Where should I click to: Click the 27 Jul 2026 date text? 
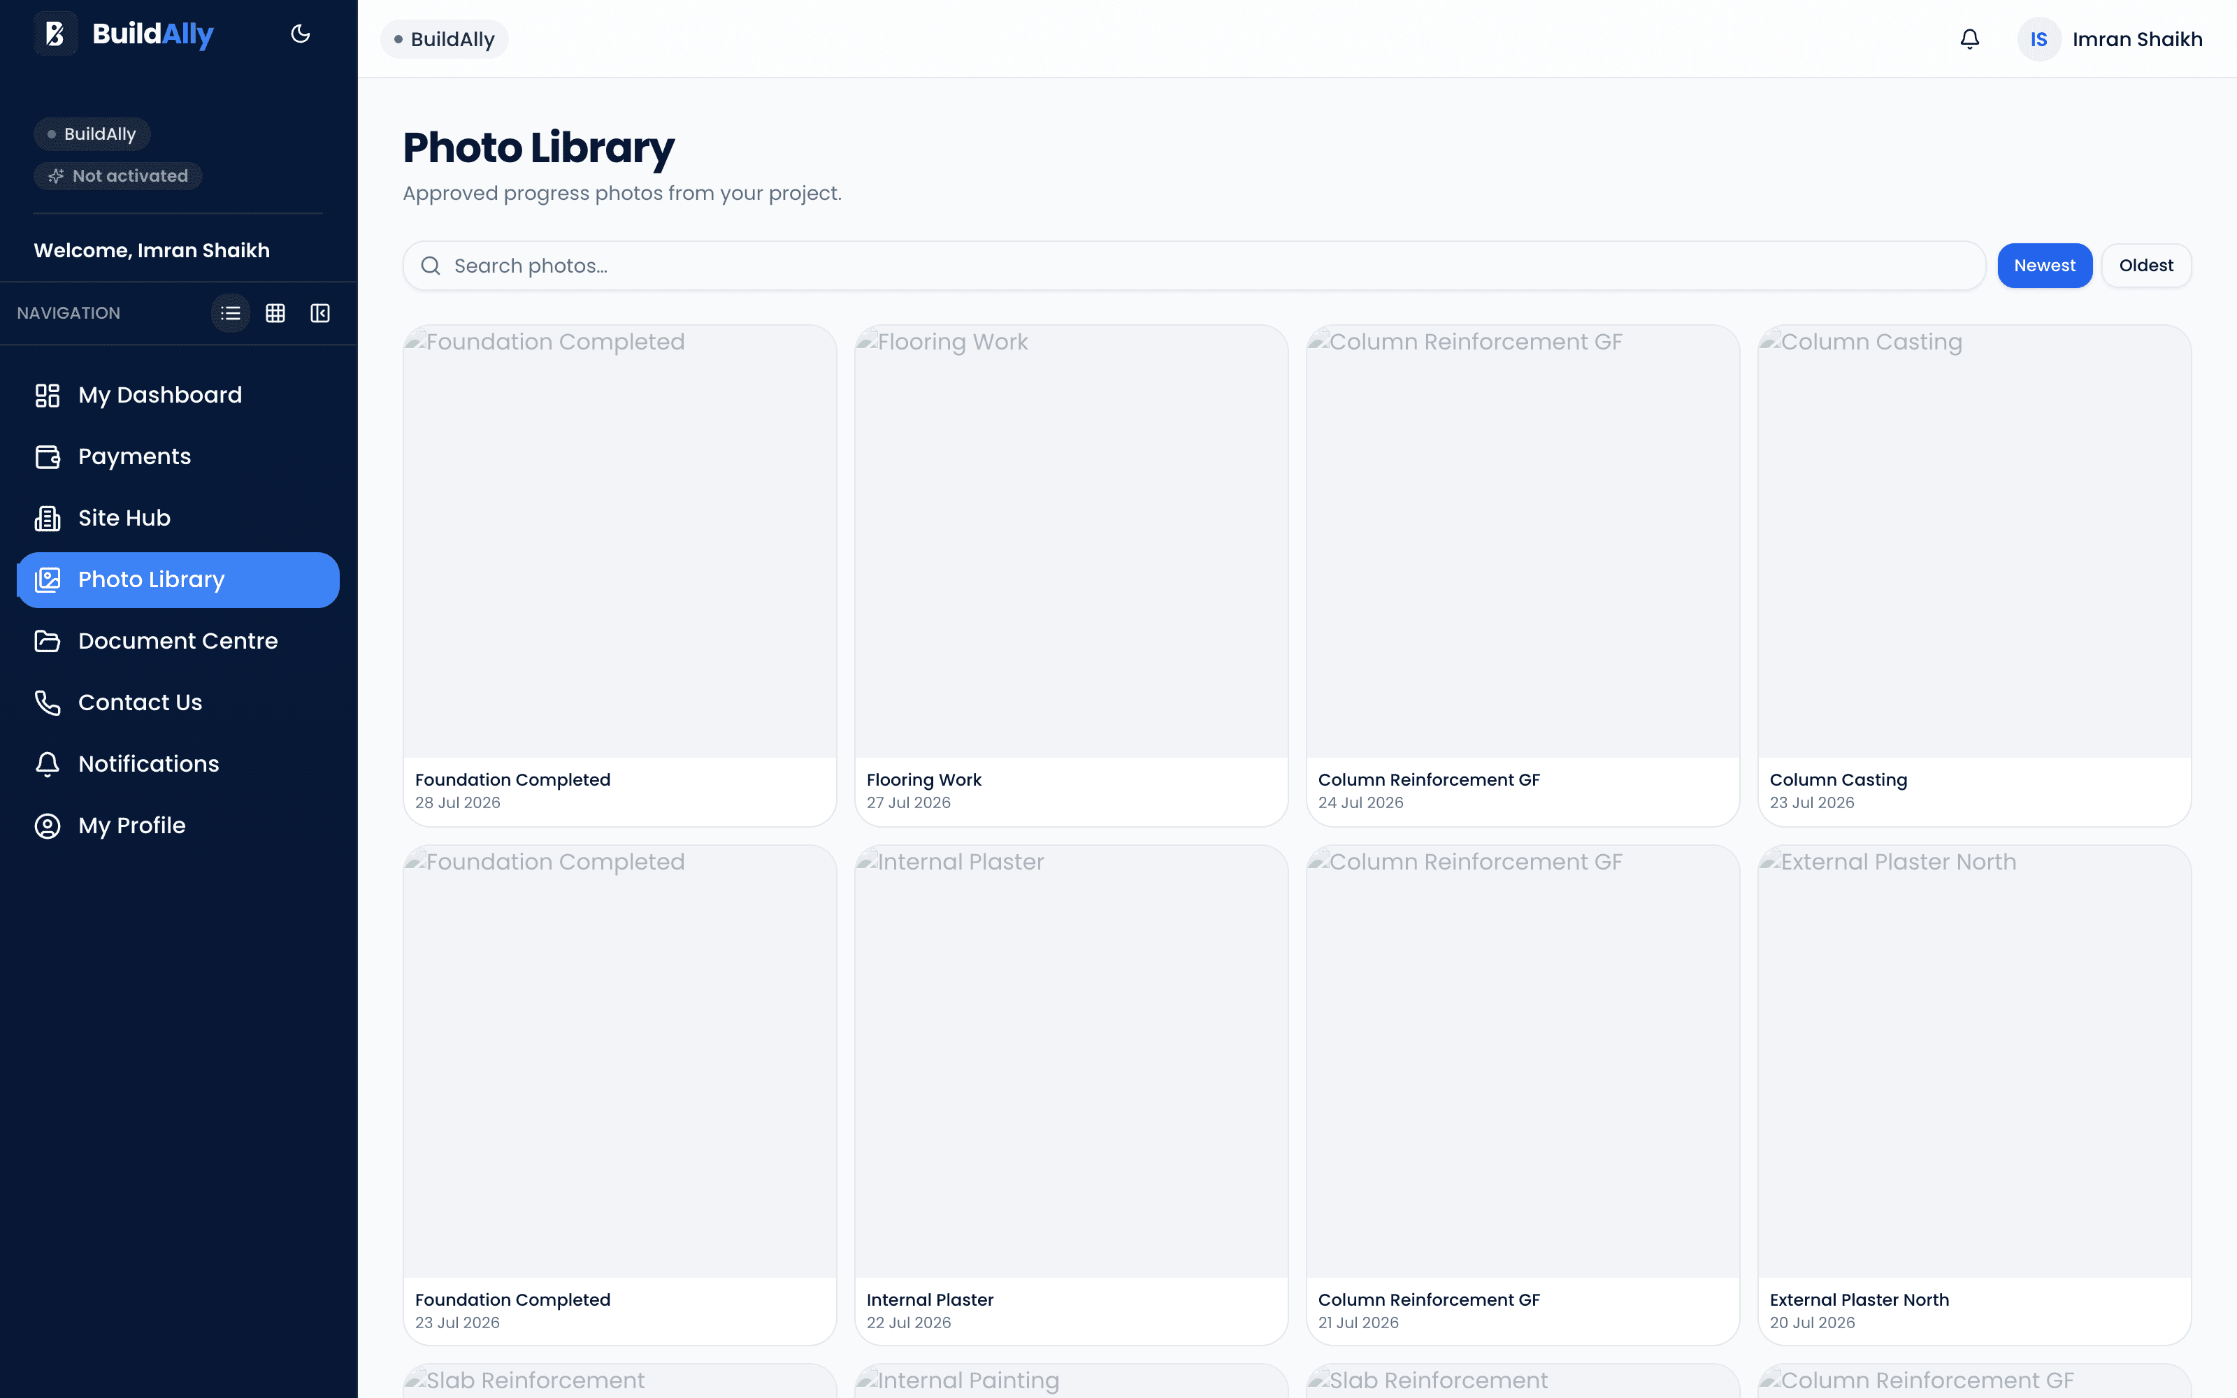909,802
